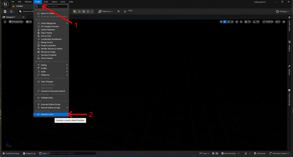This screenshot has height=157, width=293.
Task: Open the Outliner side panel tab
Action: click(x=289, y=48)
